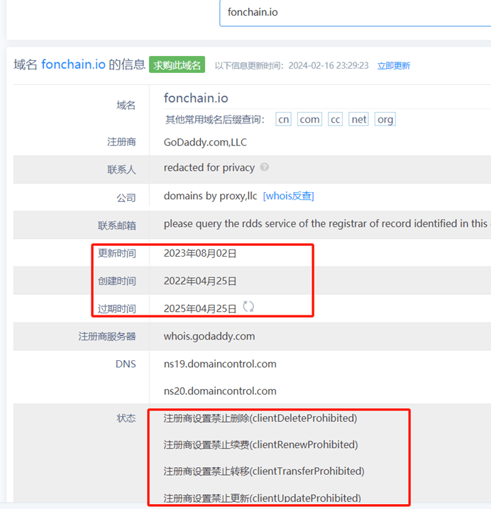Click the clientRenewProhibited status line
Screen dimensions: 491x509
(x=260, y=444)
